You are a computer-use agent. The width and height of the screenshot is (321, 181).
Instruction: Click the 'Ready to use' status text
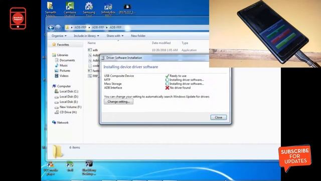[178, 76]
